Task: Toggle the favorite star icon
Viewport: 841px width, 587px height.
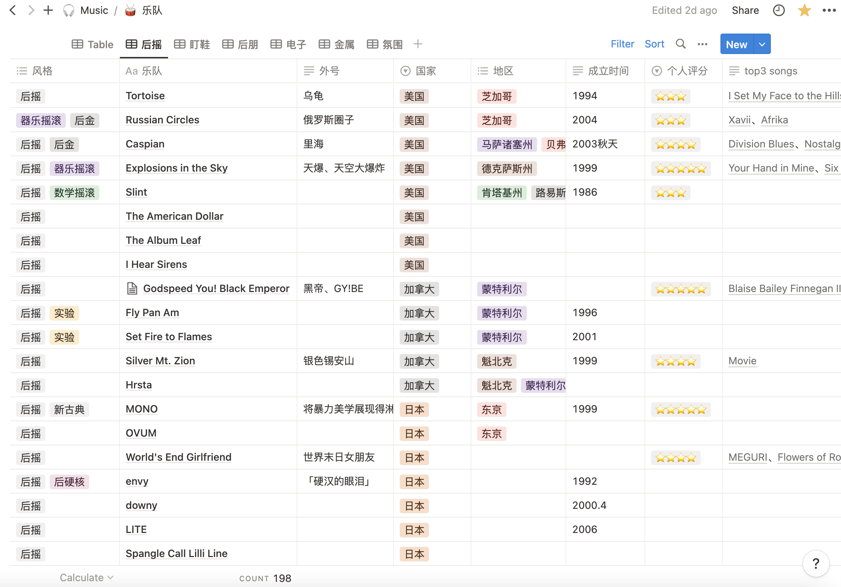Action: point(804,10)
